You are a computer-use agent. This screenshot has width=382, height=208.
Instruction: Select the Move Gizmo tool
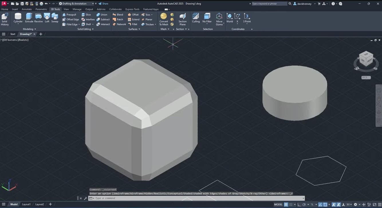pyautogui.click(x=219, y=18)
